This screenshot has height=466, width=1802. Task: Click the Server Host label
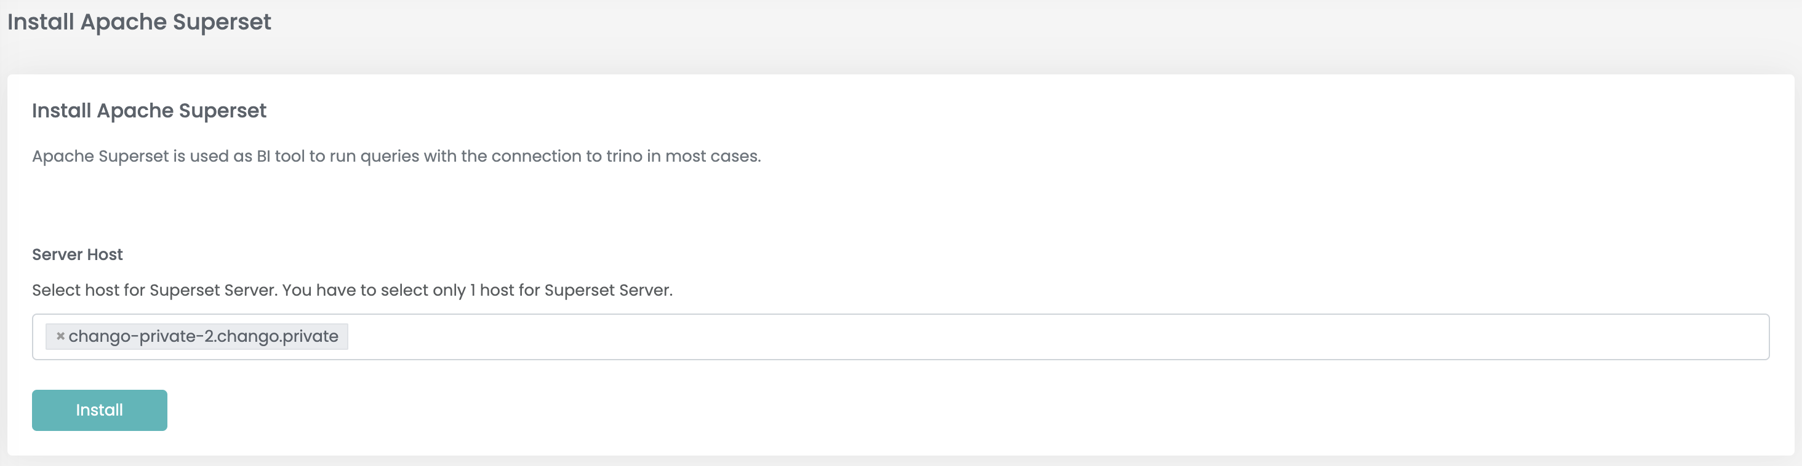pyautogui.click(x=78, y=255)
